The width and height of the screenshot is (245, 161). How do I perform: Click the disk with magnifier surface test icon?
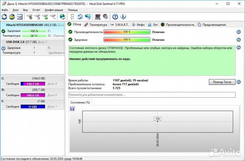pos(53,17)
